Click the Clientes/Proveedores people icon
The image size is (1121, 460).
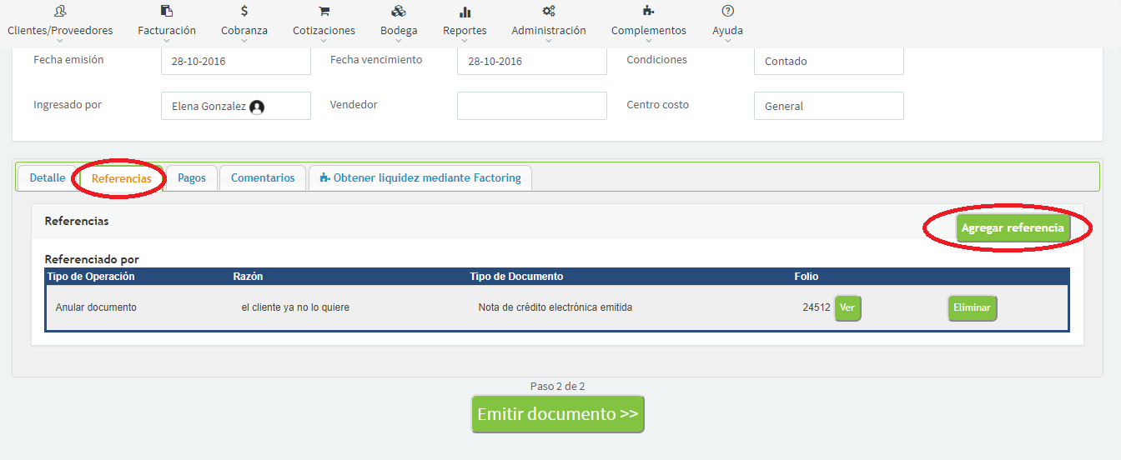click(x=60, y=12)
